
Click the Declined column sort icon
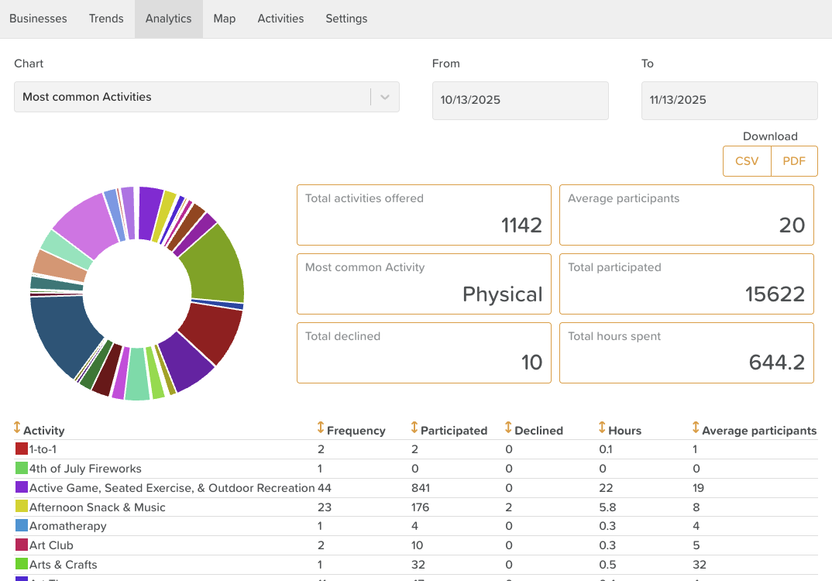508,428
